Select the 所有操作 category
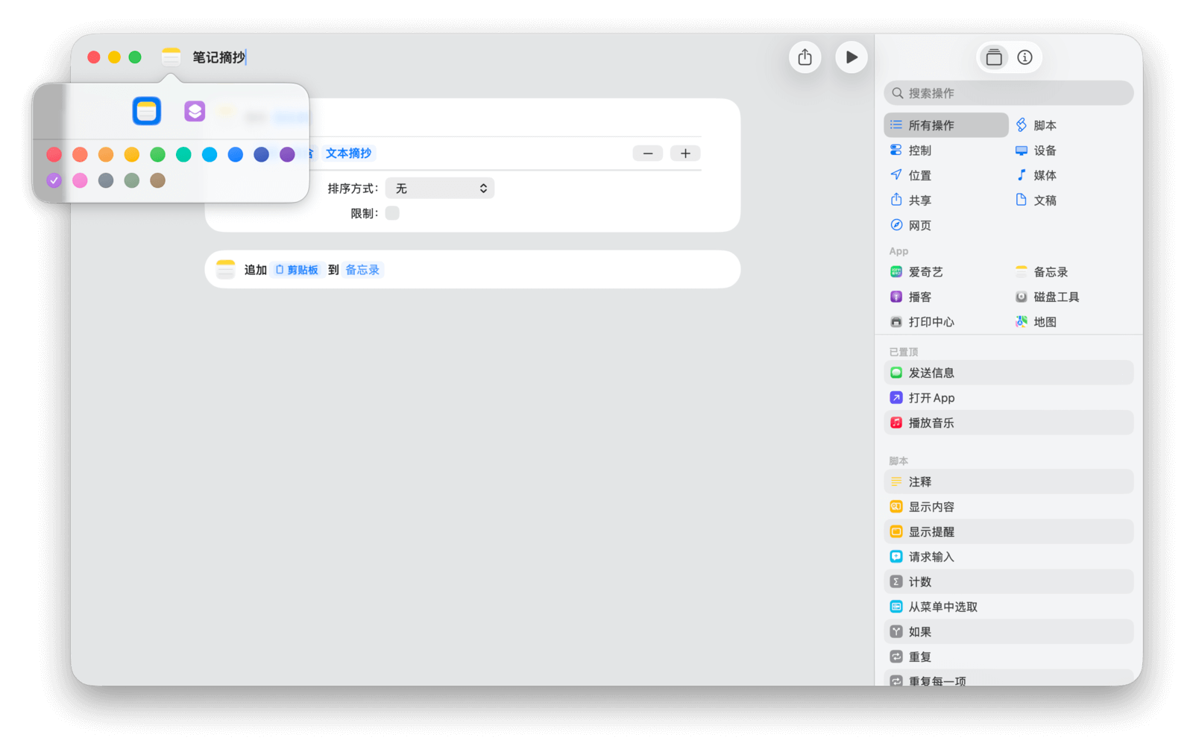 click(946, 125)
